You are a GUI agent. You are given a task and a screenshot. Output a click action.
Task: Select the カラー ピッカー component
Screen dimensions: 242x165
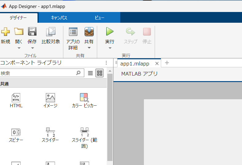84,100
